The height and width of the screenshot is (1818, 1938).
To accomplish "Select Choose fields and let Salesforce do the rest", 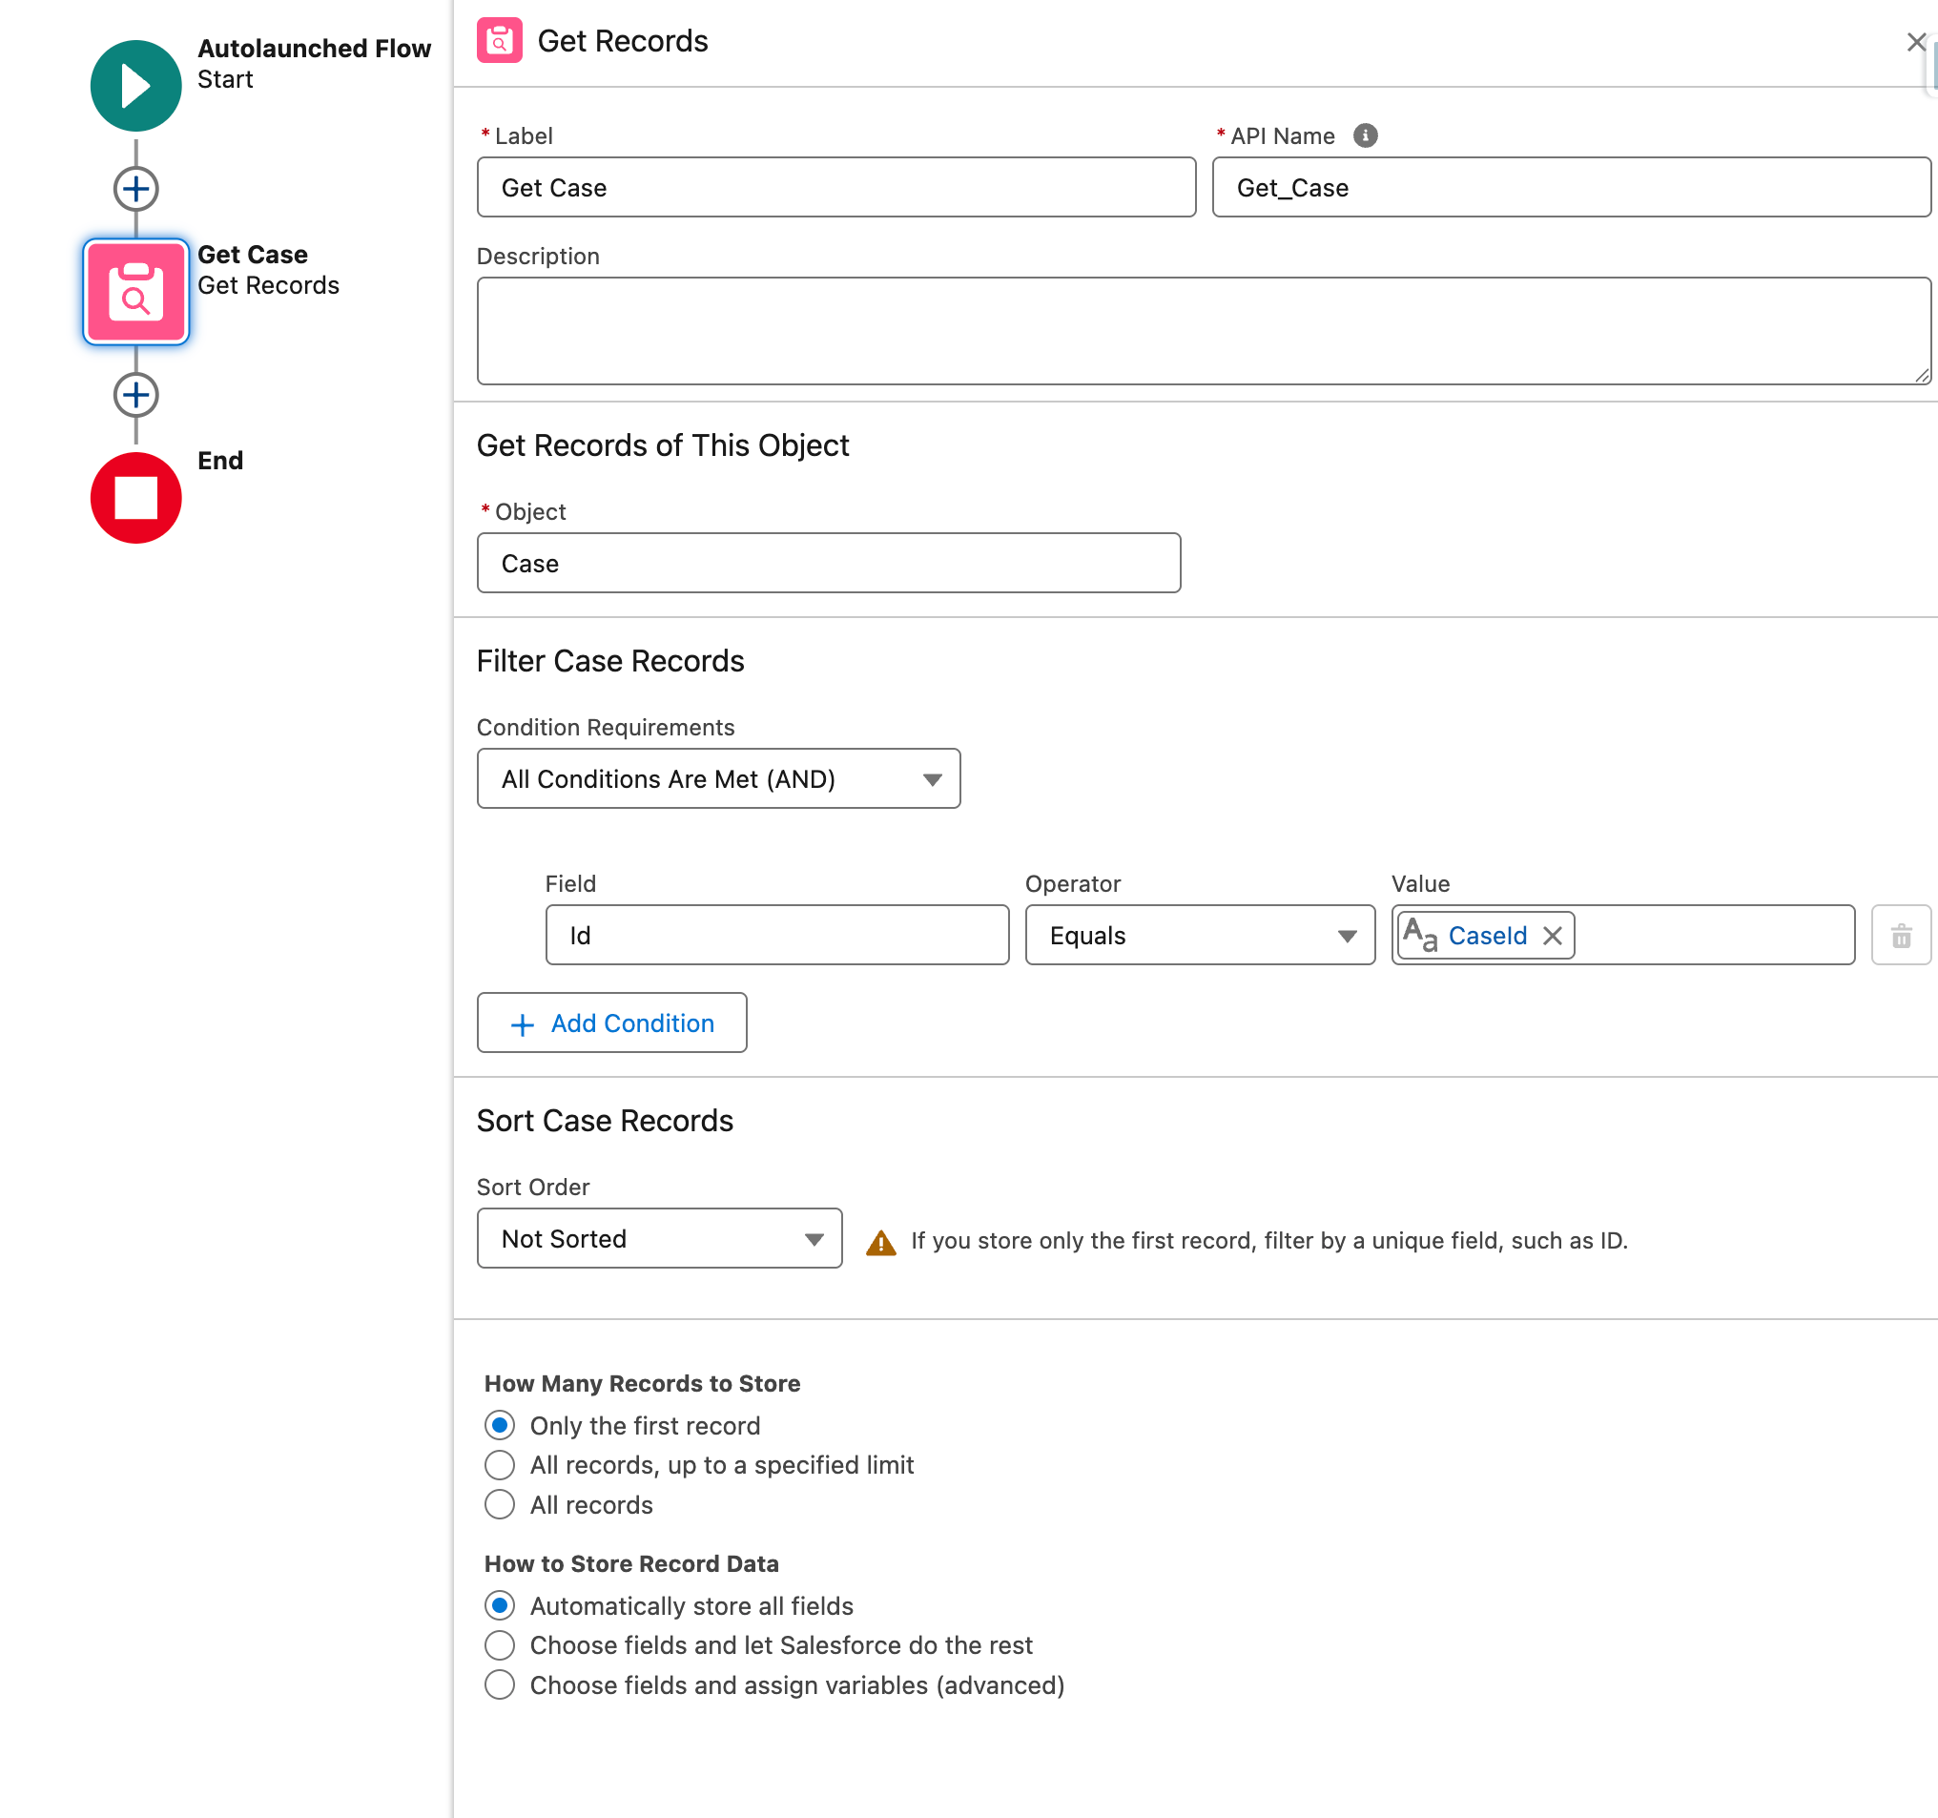I will pyautogui.click(x=499, y=1645).
